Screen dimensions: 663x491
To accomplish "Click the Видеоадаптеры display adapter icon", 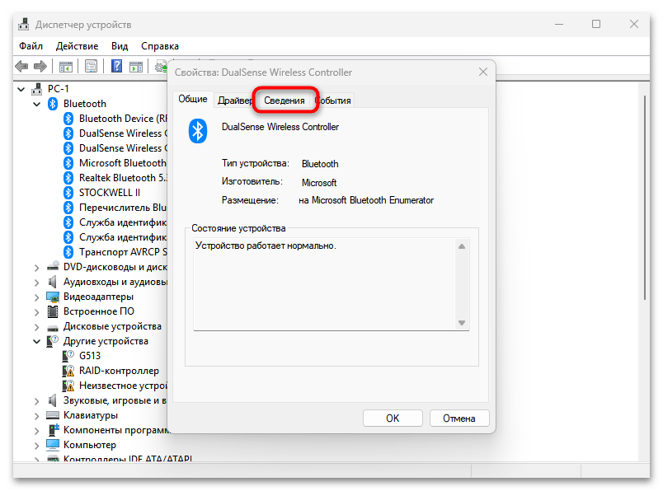I will (53, 297).
